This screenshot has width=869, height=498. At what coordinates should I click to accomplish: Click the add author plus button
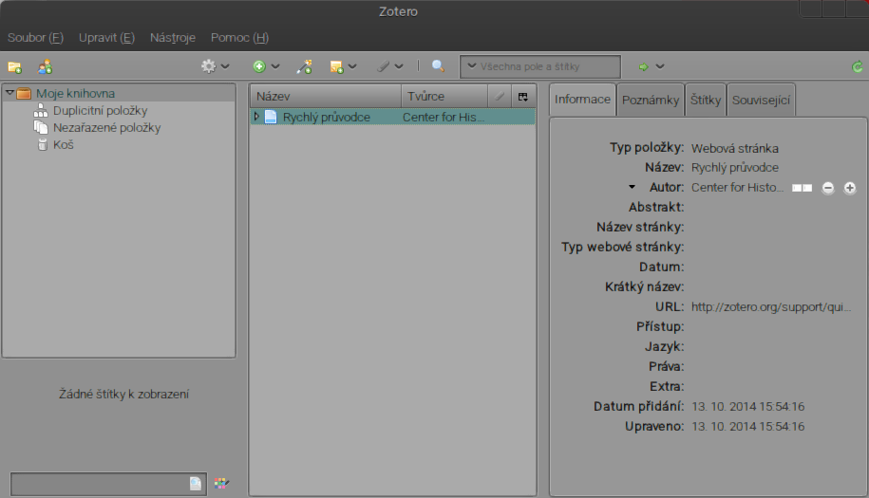(x=850, y=188)
